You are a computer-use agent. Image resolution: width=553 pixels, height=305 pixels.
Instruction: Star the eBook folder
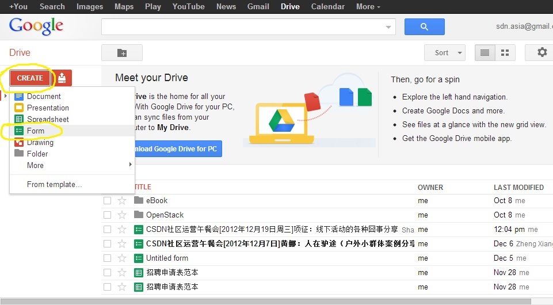122,201
